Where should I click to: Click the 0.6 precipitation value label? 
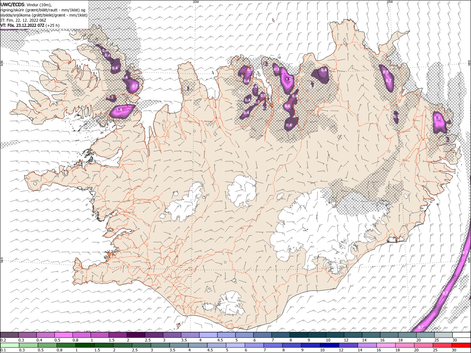tap(288, 106)
